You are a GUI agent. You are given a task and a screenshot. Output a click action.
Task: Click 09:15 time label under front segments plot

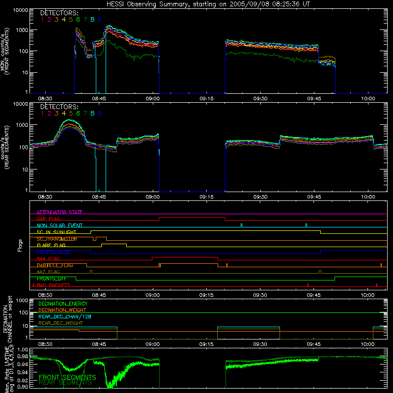[x=206, y=99]
